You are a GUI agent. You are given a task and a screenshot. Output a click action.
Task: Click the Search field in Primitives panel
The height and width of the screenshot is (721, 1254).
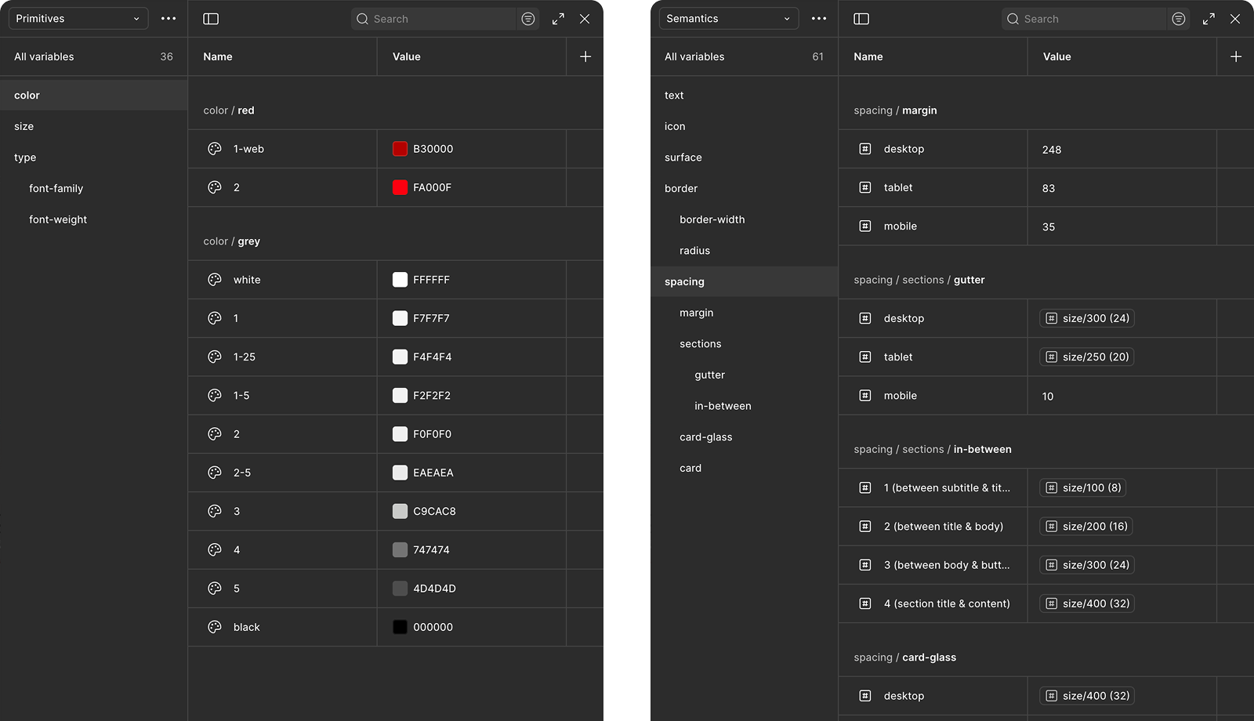434,19
